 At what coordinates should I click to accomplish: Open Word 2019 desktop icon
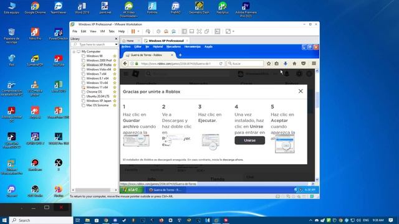point(82,8)
